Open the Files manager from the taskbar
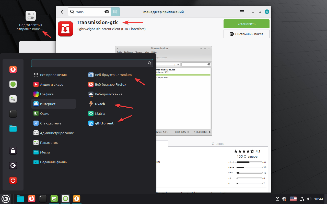The height and width of the screenshot is (204, 327). point(20,198)
